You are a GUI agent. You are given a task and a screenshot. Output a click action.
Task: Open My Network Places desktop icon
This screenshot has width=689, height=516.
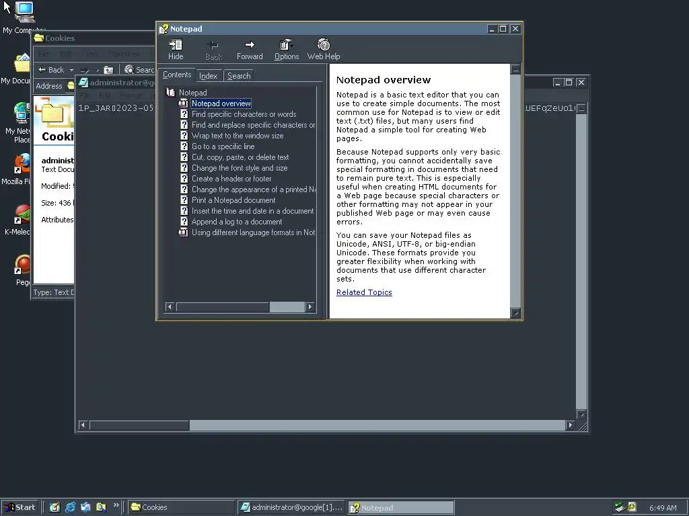[x=17, y=123]
